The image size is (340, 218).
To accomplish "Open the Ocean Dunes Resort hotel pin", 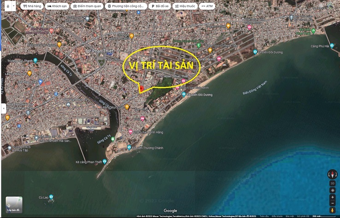I will point(219,58).
